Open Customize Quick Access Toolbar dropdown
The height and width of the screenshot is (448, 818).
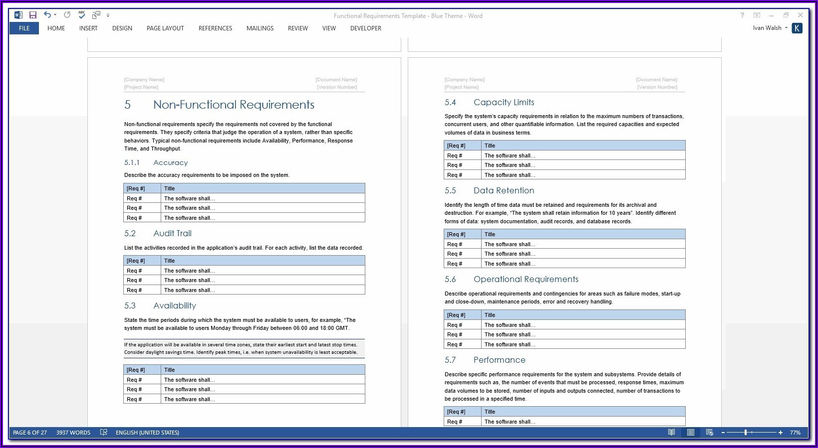tap(108, 16)
